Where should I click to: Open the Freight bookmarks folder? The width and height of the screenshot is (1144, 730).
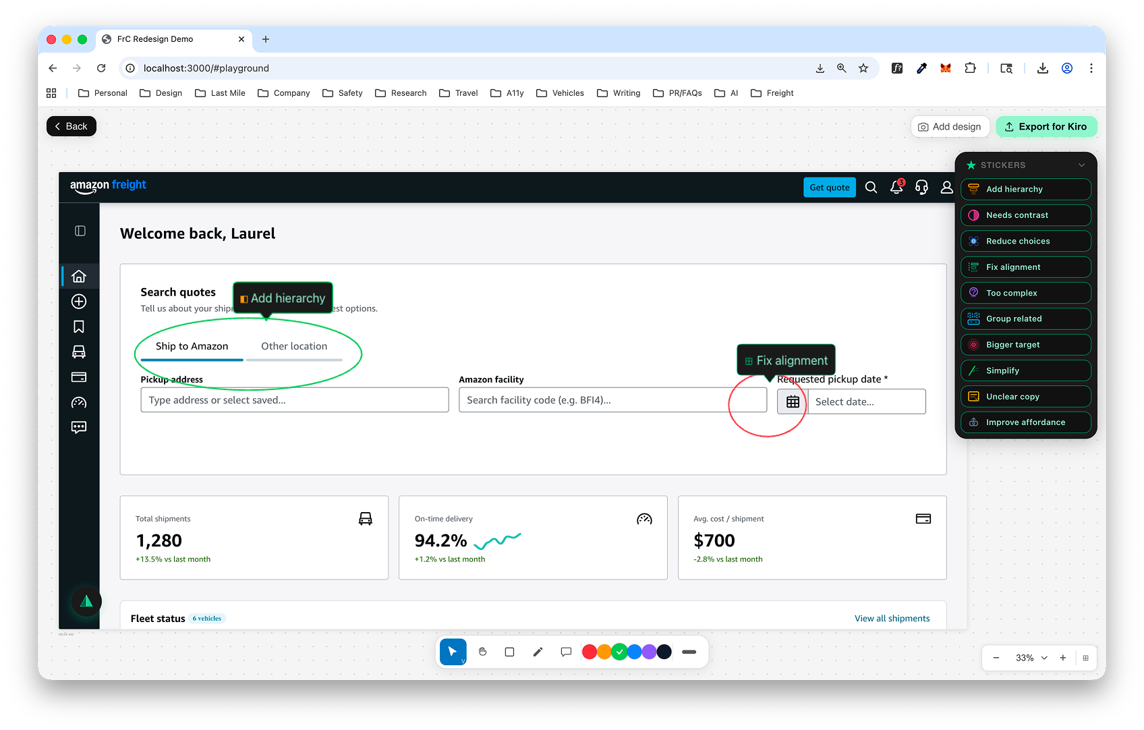772,93
